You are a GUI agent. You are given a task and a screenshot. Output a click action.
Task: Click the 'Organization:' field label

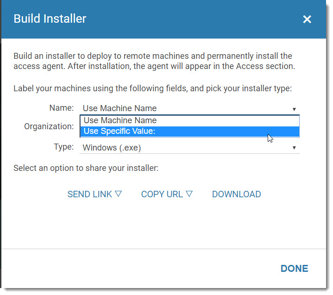[49, 126]
